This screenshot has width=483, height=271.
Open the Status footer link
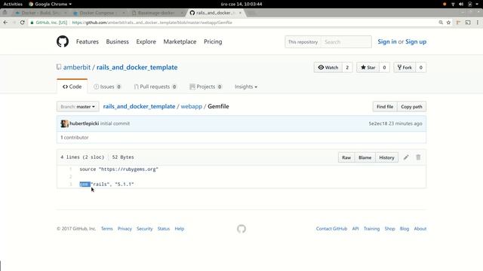pyautogui.click(x=164, y=229)
